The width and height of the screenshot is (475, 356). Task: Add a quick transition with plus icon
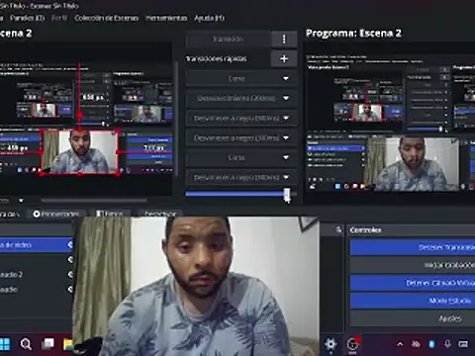click(x=284, y=58)
